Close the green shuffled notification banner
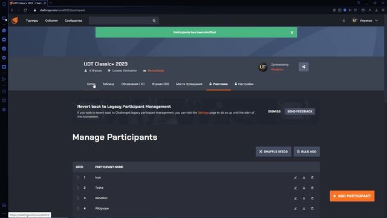 click(292, 32)
